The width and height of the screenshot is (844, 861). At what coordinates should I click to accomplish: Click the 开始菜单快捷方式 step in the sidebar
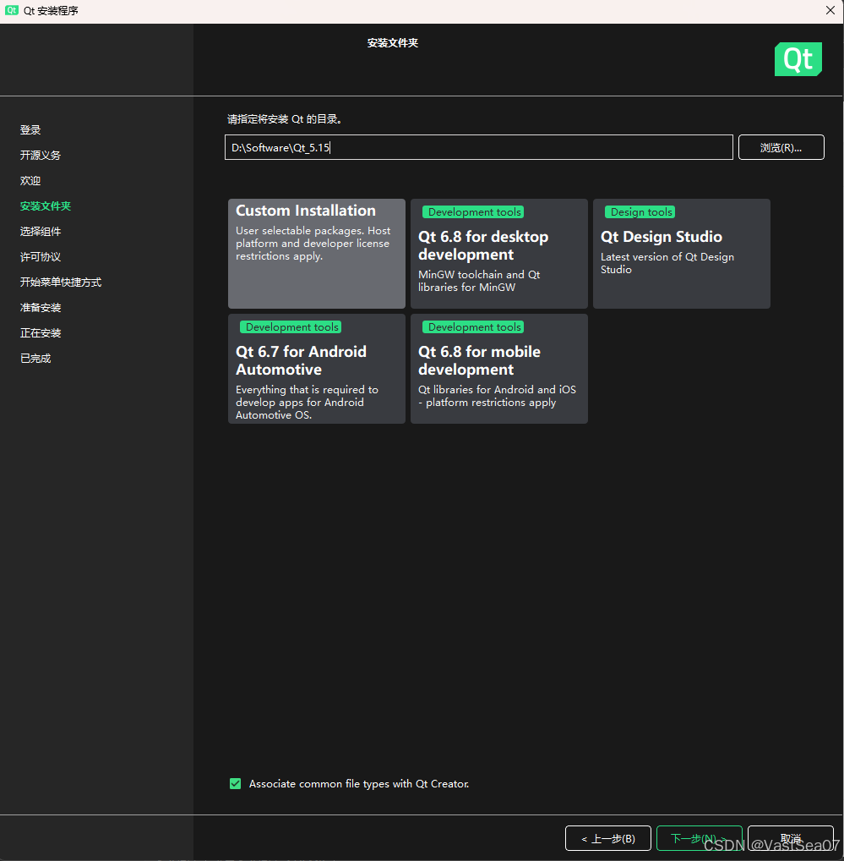[x=60, y=282]
